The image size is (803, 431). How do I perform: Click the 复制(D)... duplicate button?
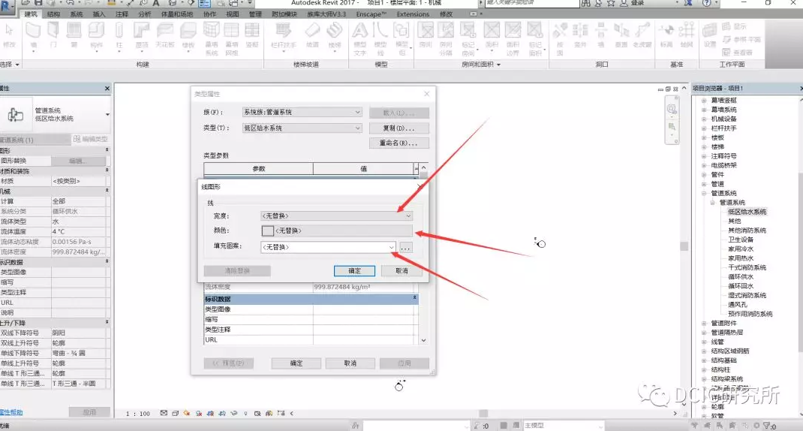[x=399, y=128]
